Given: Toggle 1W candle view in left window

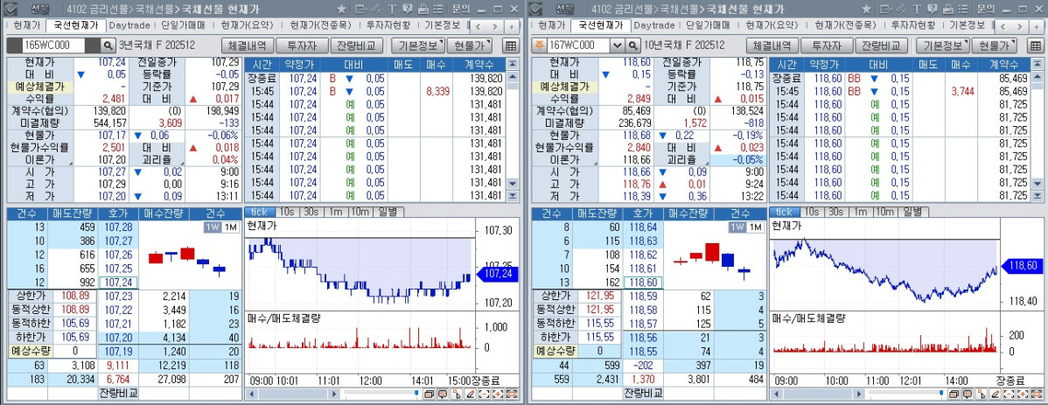Looking at the screenshot, I should 211,227.
